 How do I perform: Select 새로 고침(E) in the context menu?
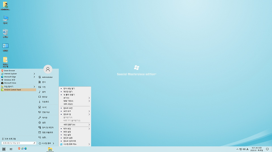click(75, 104)
